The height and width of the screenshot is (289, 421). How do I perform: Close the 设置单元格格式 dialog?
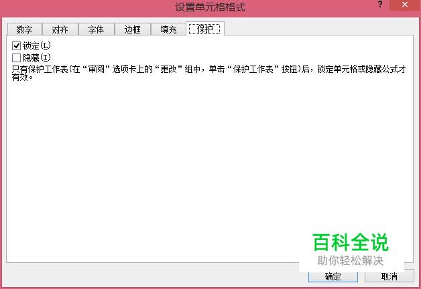point(405,5)
